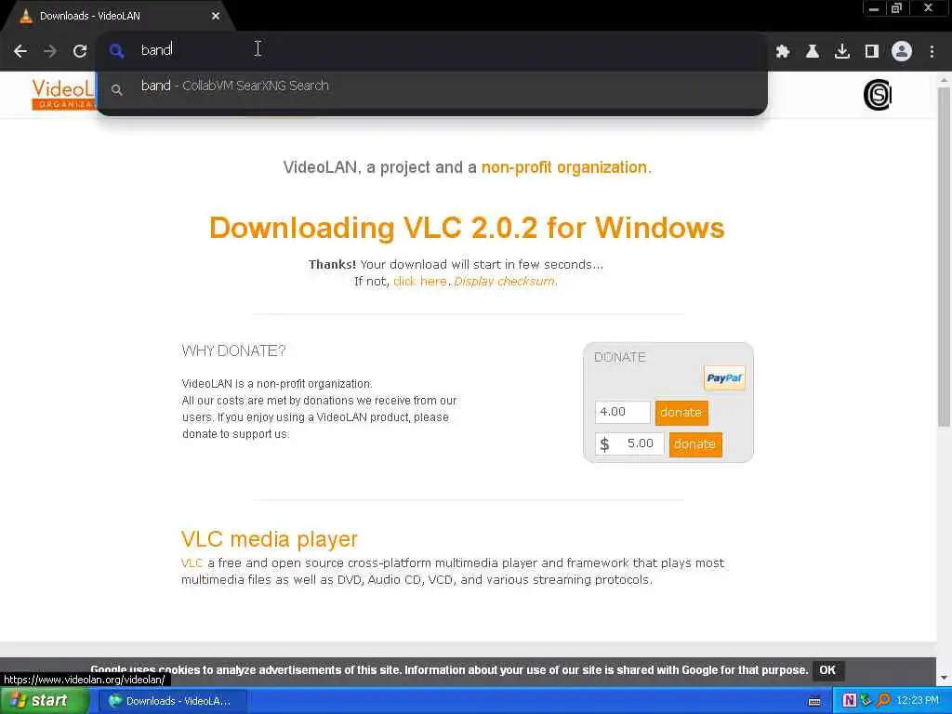Close the Downloads - VideoLAN tab
Image resolution: width=952 pixels, height=714 pixels.
tap(216, 17)
